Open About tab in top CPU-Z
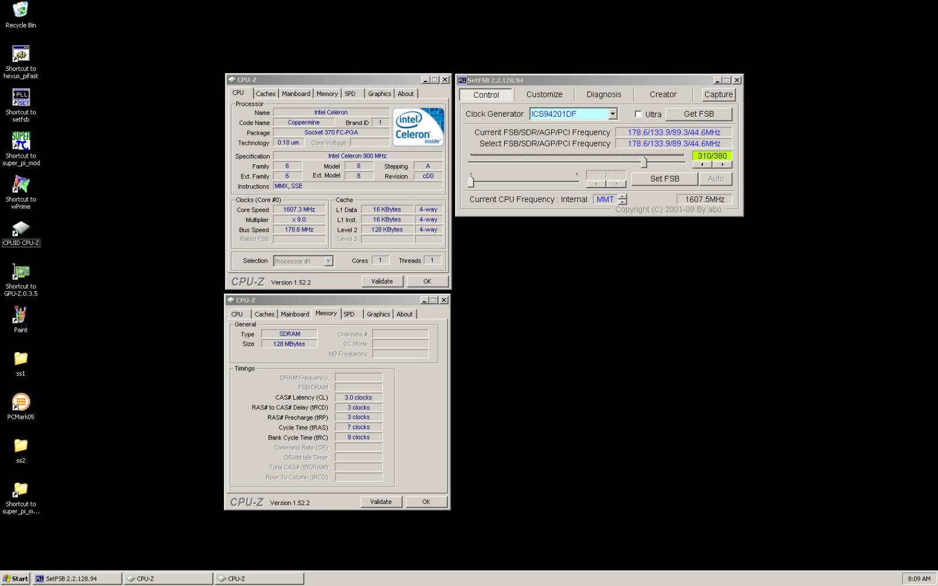Viewport: 938px width, 586px height. coord(406,94)
